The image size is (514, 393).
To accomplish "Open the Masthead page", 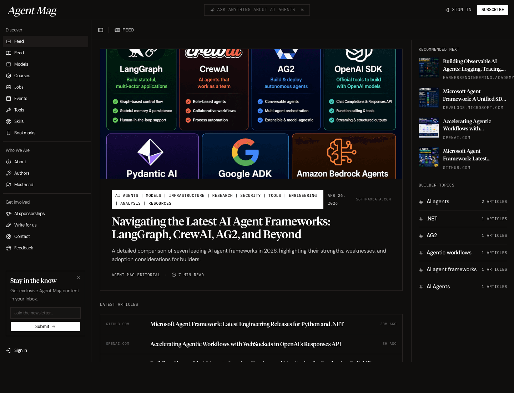I will (24, 185).
